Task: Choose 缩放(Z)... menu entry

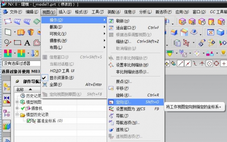Action: tap(136, 42)
